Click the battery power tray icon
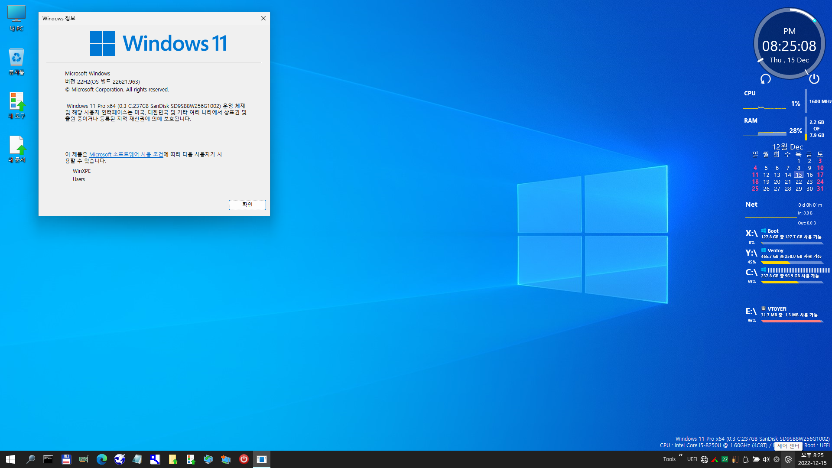This screenshot has height=468, width=832. tap(756, 459)
